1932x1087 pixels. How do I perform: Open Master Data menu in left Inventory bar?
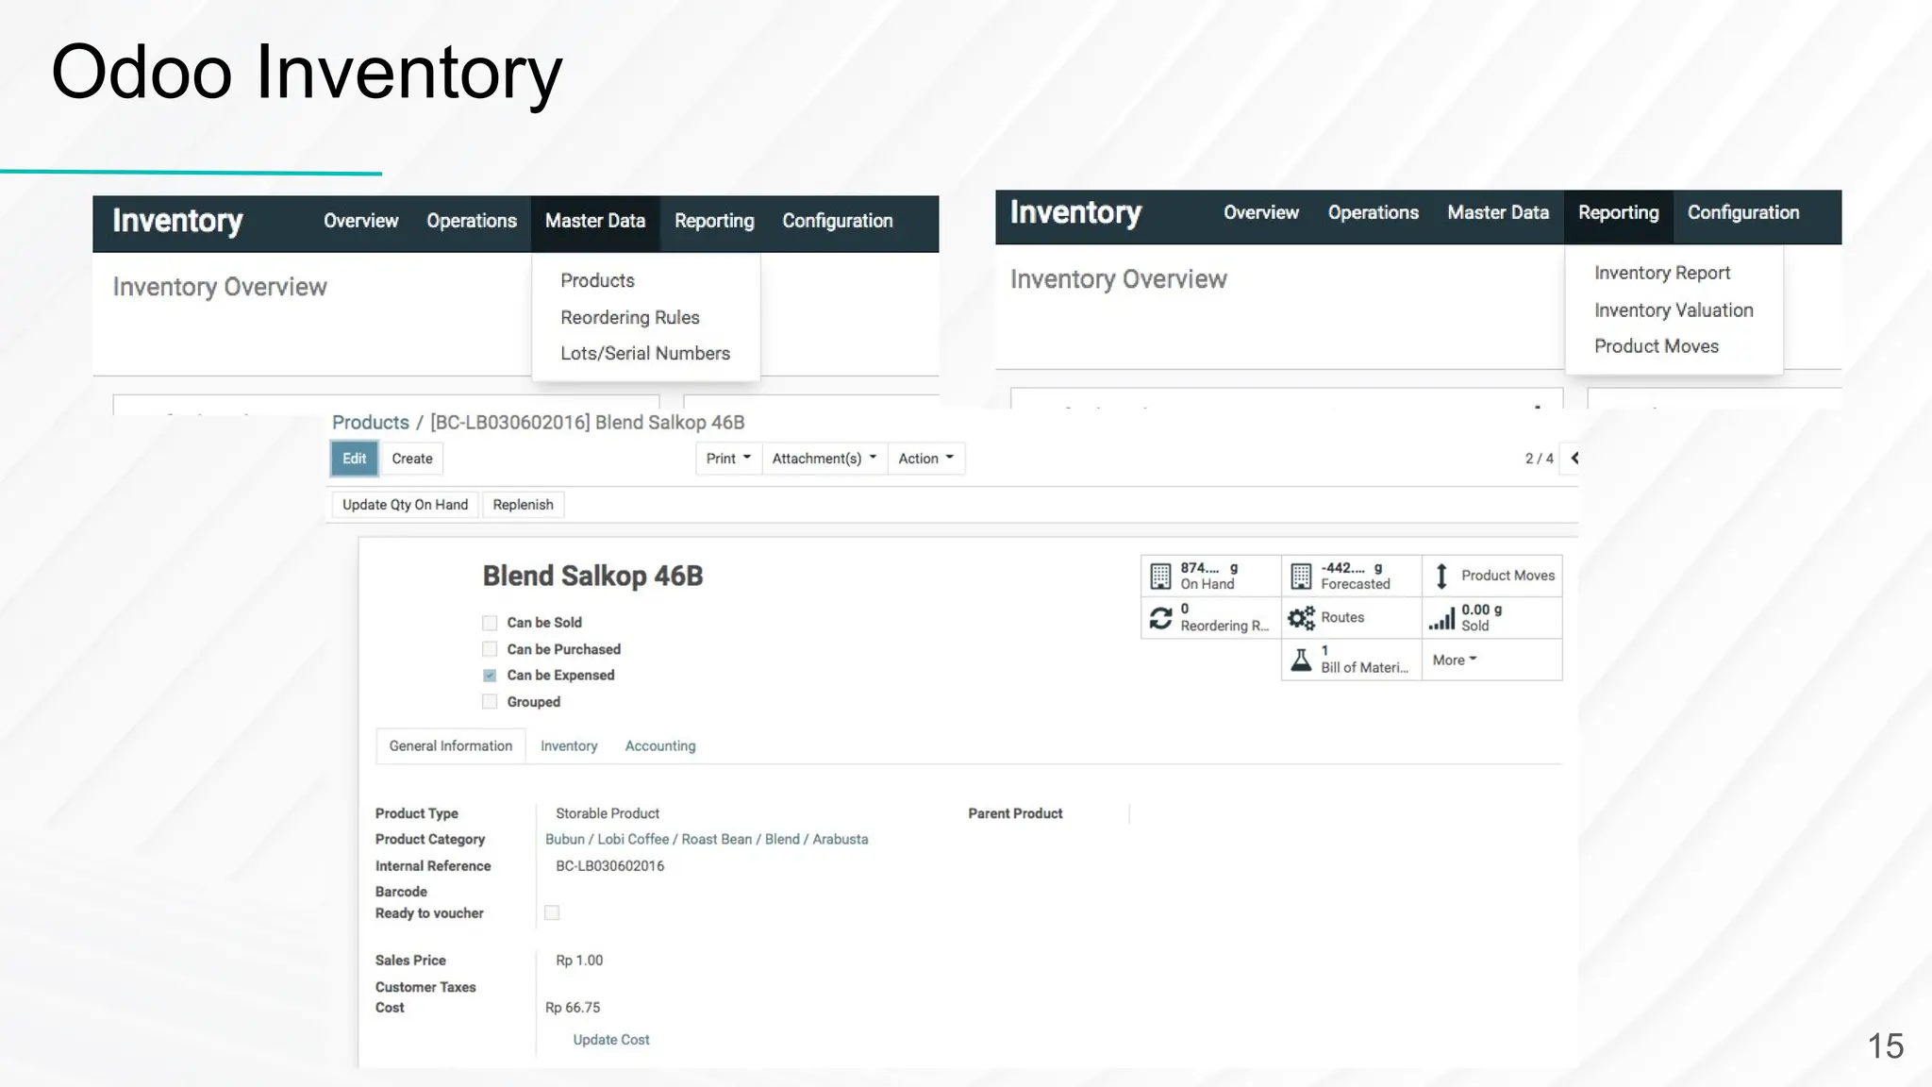pos(595,222)
